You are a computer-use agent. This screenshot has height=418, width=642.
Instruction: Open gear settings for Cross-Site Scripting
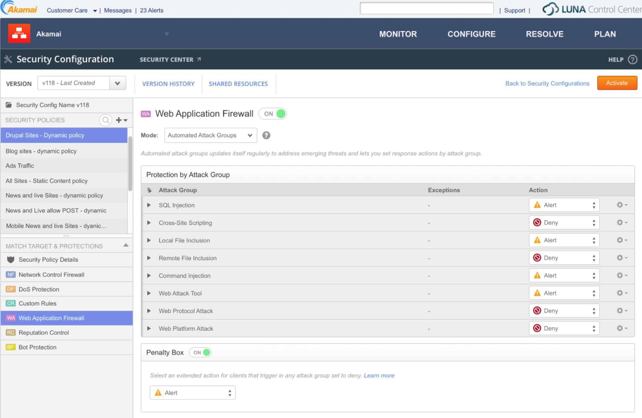[x=622, y=223]
